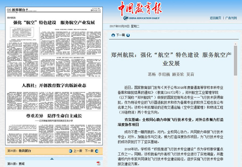242x167 pixels.
Task: Open the 第01版：要闻 page entry
Action: coord(16,164)
